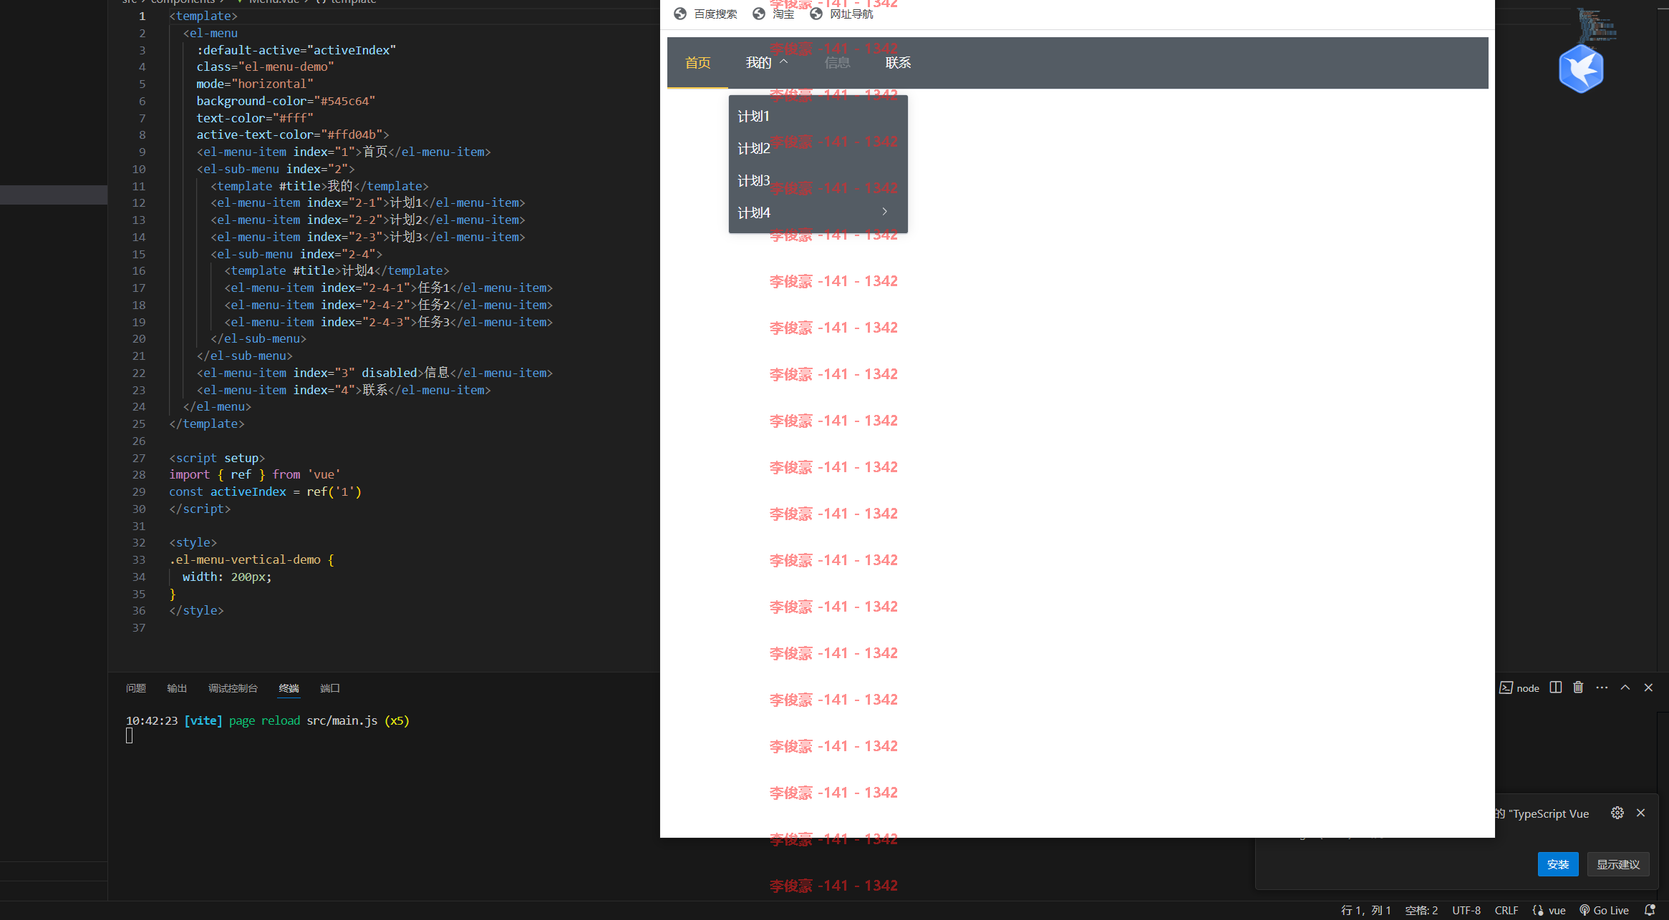Click '<script setup>' on line 27
Image resolution: width=1669 pixels, height=920 pixels.
click(217, 458)
